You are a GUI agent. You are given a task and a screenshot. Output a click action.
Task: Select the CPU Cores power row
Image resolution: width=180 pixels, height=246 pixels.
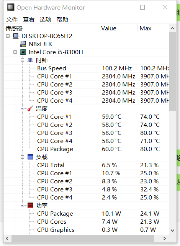tap(86, 221)
